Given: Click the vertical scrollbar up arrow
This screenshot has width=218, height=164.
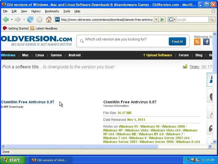Looking at the screenshot, I should (x=214, y=34).
